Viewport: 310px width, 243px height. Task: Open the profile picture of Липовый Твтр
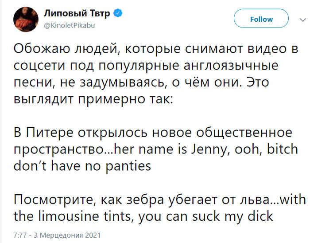tap(26, 20)
